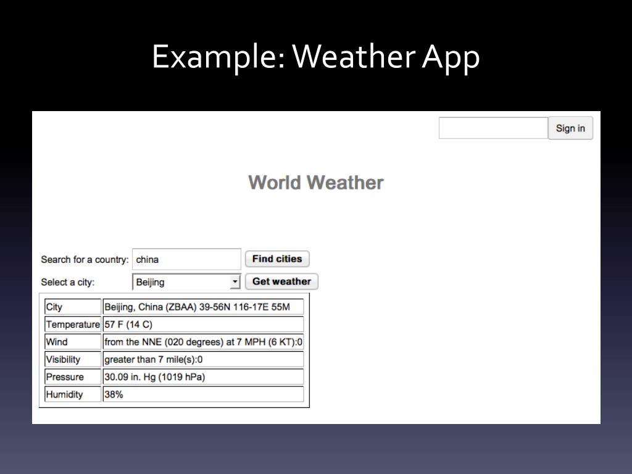Screen dimensions: 632x474
Task: Focus the sign-in text field
Action: (493, 128)
